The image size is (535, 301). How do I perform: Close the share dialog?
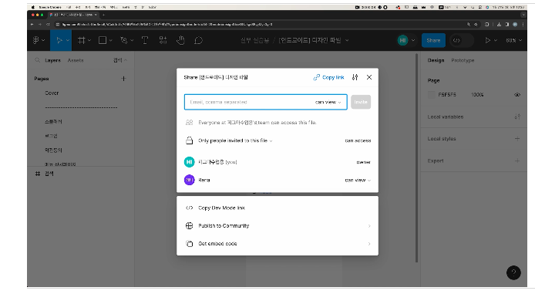pos(369,77)
